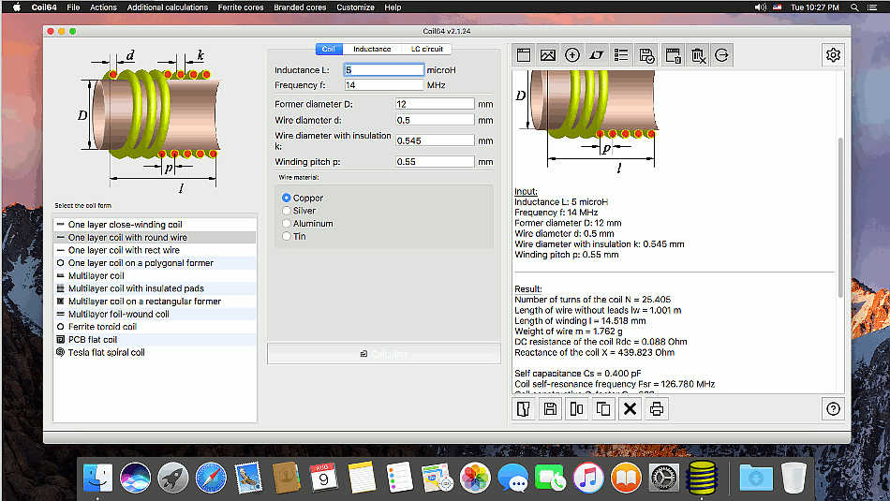Screen dimensions: 890x501
Task: Click the Former diameter D field
Action: point(434,104)
